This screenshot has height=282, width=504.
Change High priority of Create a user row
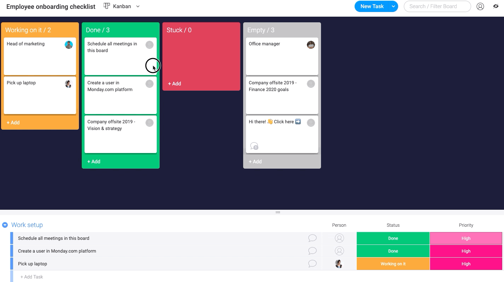(x=466, y=251)
